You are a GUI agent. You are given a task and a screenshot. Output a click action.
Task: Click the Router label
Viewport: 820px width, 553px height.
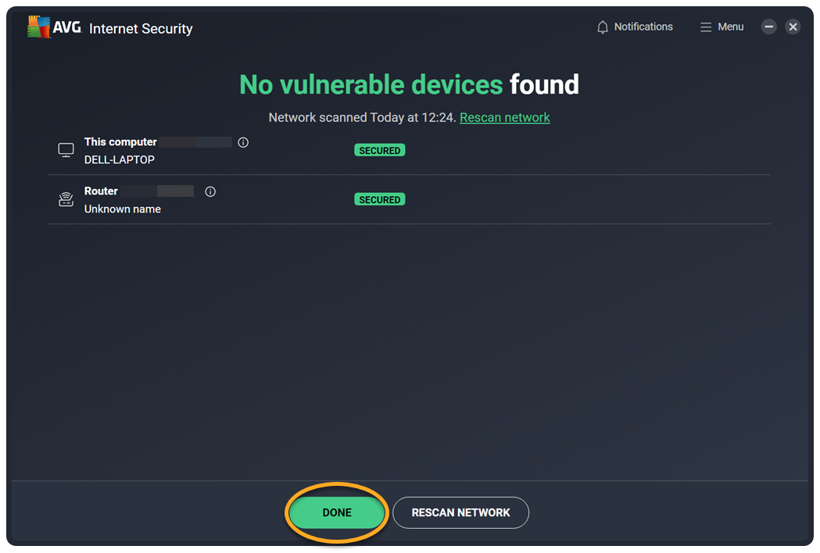click(101, 191)
